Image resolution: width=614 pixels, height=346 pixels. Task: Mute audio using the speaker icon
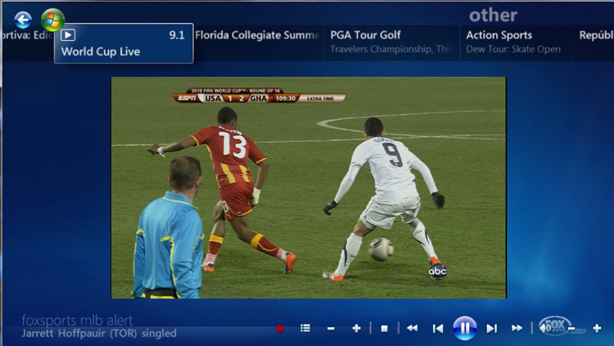point(545,328)
